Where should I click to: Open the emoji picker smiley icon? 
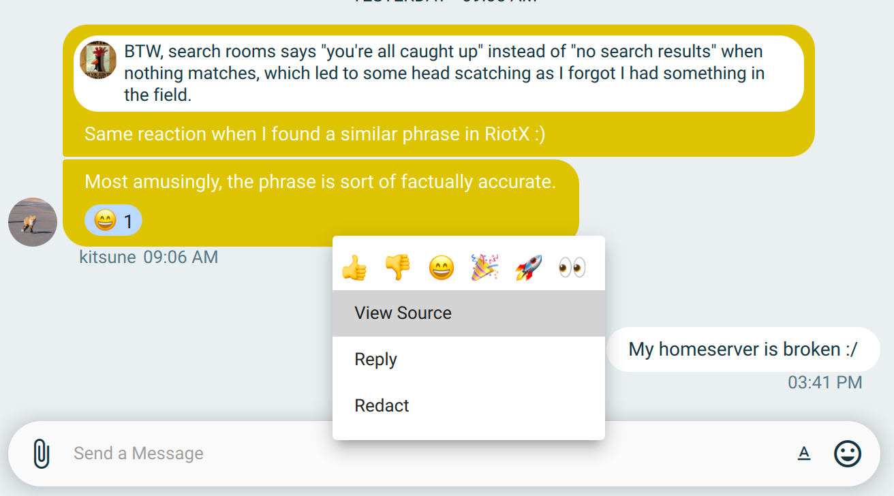pyautogui.click(x=848, y=454)
